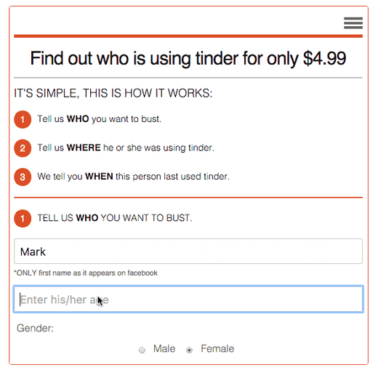This screenshot has height=370, width=378.
Task: Click the page headline about tinder $4.99
Action: click(188, 58)
